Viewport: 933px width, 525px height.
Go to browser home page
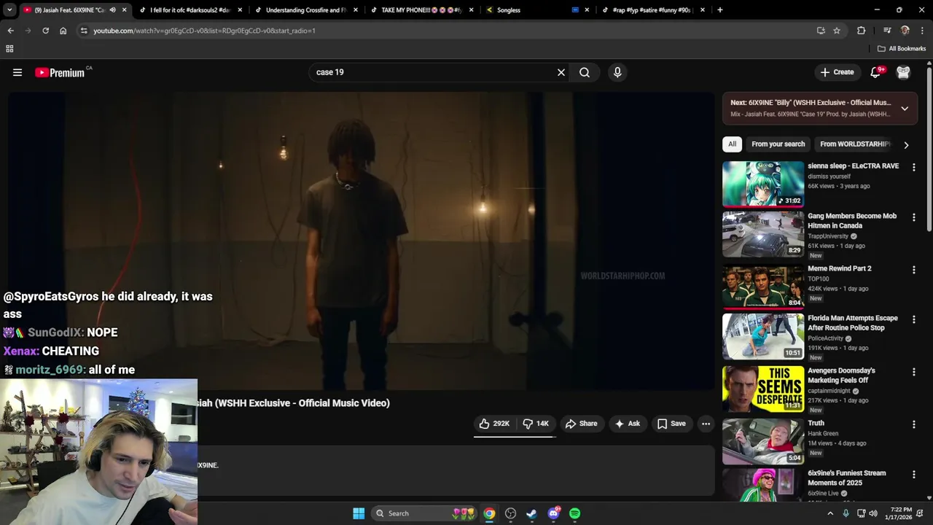pyautogui.click(x=63, y=31)
